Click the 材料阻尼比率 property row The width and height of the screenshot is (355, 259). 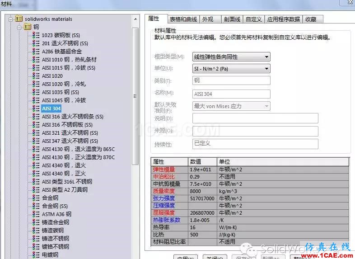click(250, 242)
